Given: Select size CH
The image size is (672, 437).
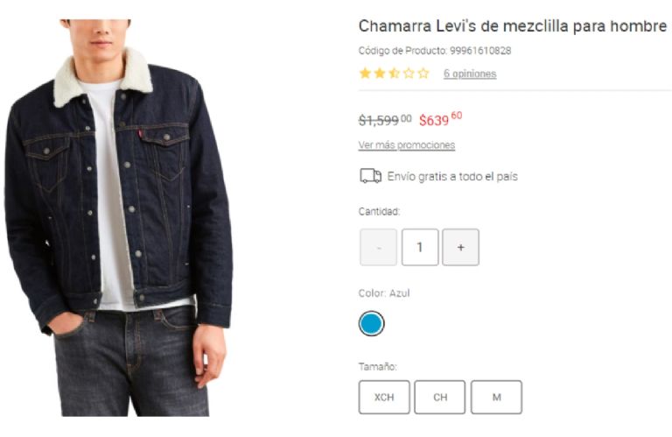Looking at the screenshot, I should coord(440,397).
